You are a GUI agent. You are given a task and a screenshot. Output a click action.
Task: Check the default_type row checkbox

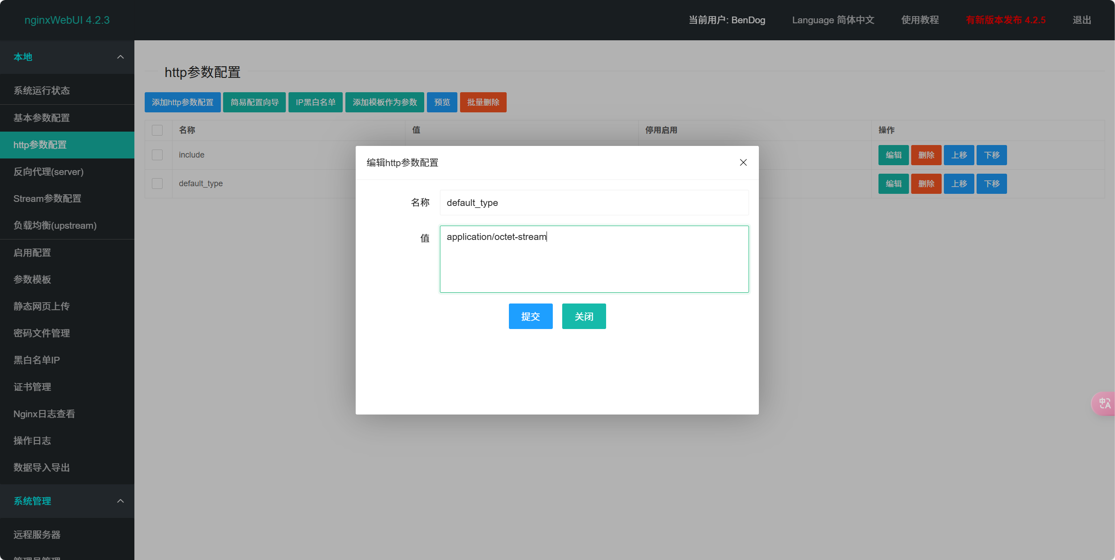pos(157,184)
